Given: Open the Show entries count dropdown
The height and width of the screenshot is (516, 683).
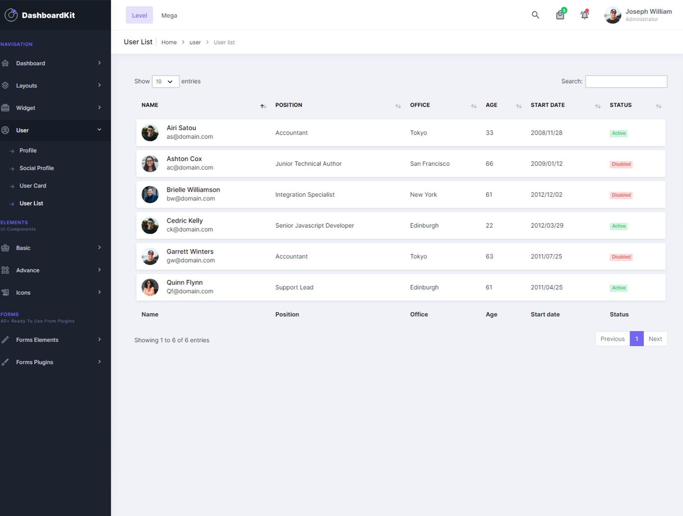Looking at the screenshot, I should (x=165, y=82).
